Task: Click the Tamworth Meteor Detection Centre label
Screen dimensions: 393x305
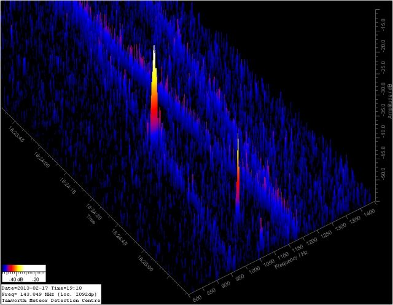Action: tap(50, 301)
